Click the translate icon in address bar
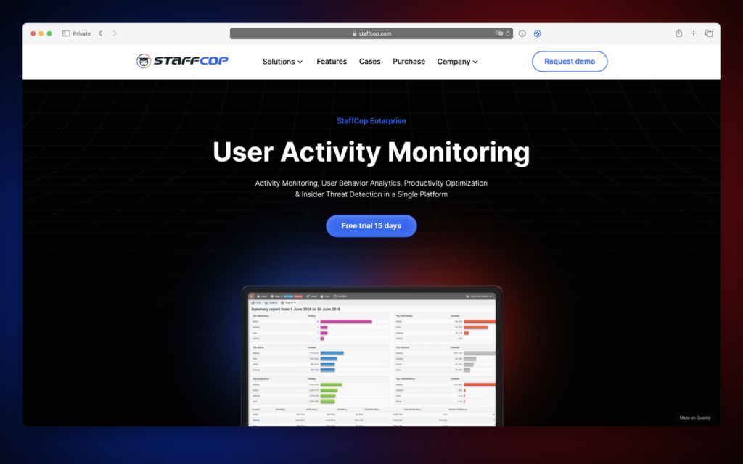The image size is (743, 464). [x=498, y=33]
